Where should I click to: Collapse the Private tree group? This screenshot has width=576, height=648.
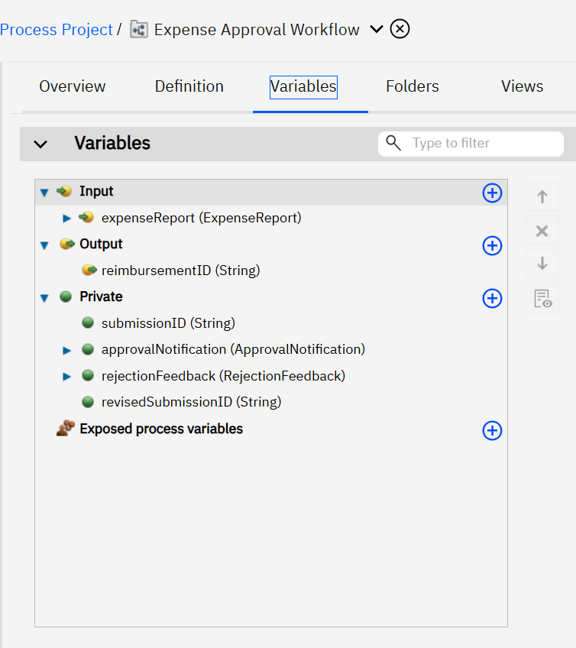click(44, 297)
